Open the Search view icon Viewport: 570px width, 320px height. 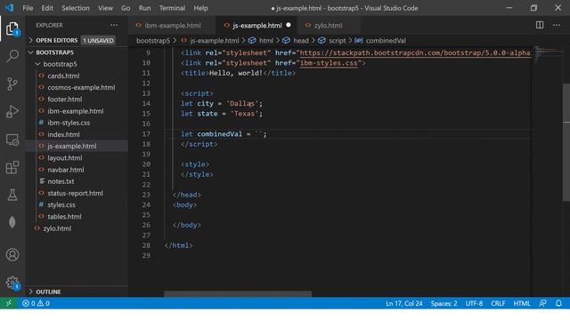tap(12, 56)
